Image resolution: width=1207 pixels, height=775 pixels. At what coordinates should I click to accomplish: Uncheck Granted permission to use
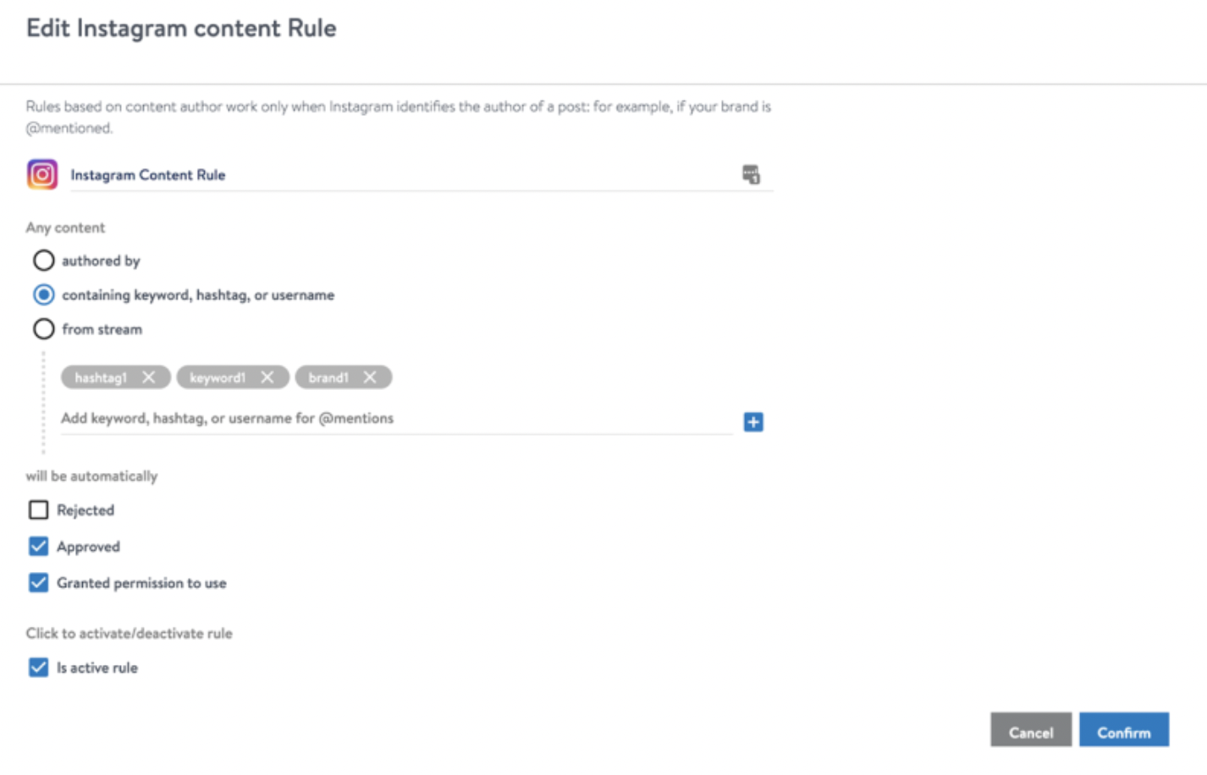38,582
